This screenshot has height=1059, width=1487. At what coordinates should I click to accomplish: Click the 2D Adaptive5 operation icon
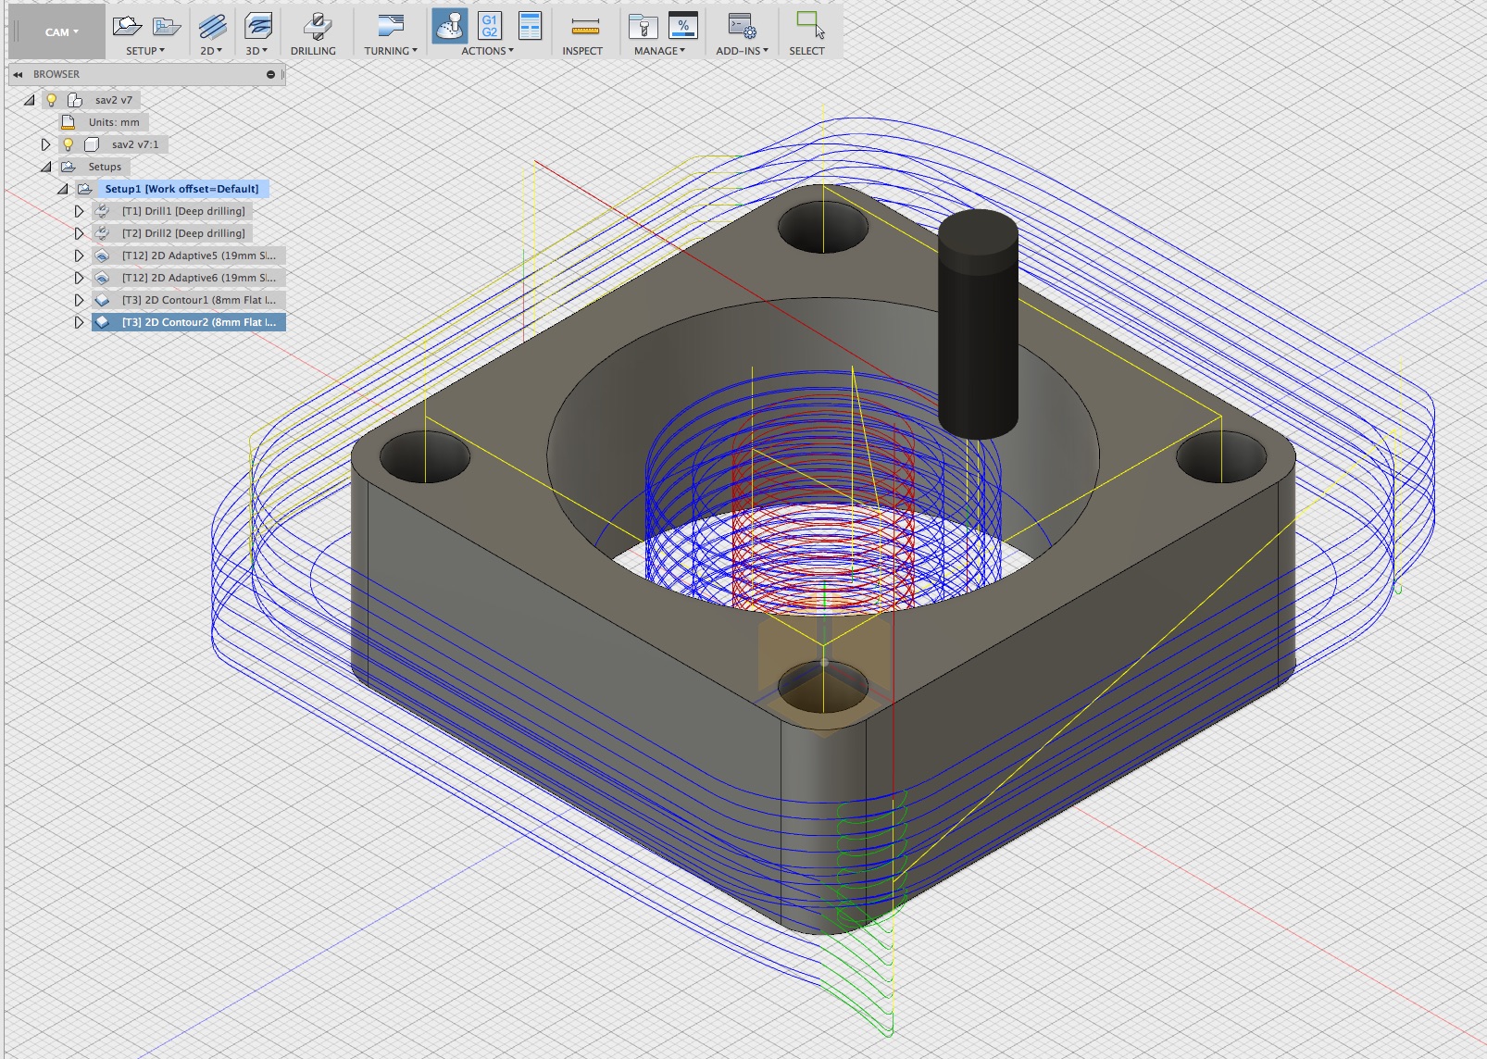[103, 255]
